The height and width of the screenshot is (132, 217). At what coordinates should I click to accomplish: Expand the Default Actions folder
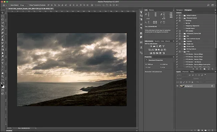182,15
